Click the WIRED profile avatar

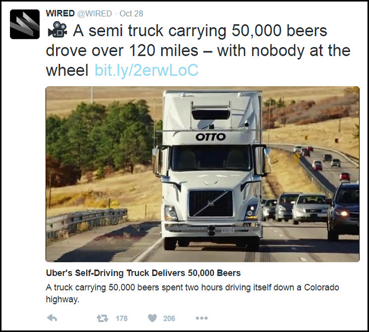point(25,25)
